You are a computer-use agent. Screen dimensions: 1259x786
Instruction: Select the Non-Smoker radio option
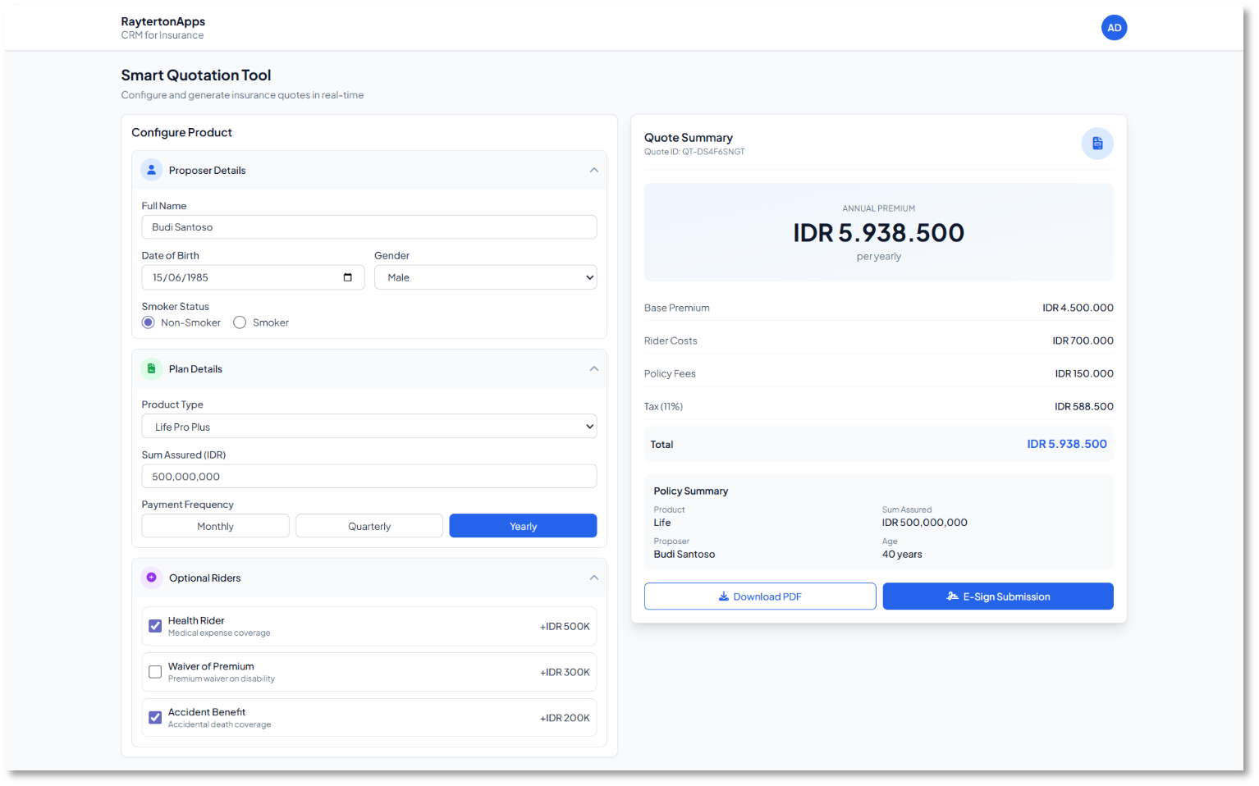(149, 322)
